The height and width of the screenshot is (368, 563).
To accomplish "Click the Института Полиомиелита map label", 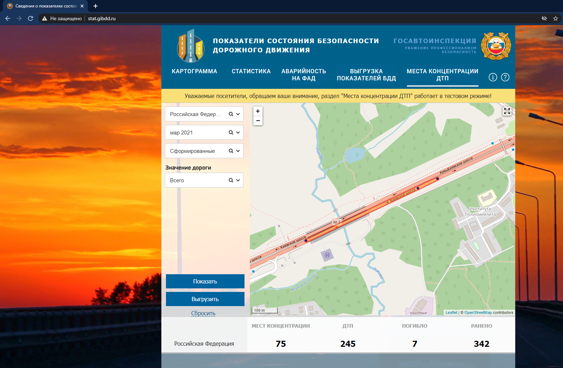I will tap(480, 212).
